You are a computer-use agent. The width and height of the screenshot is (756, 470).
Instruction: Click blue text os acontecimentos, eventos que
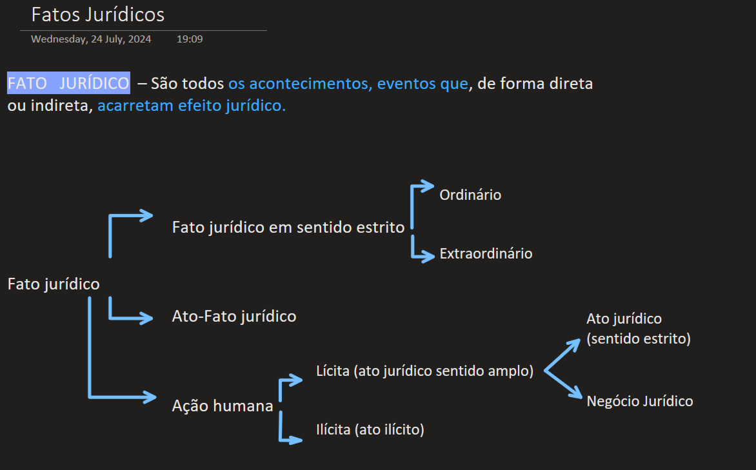click(348, 83)
